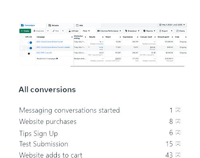This screenshot has height=158, width=200.
Task: Click the 'Website adds to cart' label
Action: [x=51, y=155]
